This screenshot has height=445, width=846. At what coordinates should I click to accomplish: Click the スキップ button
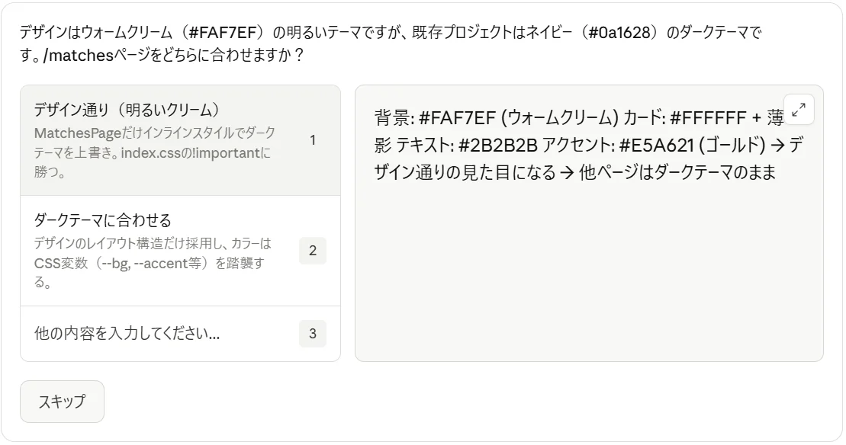click(x=62, y=402)
